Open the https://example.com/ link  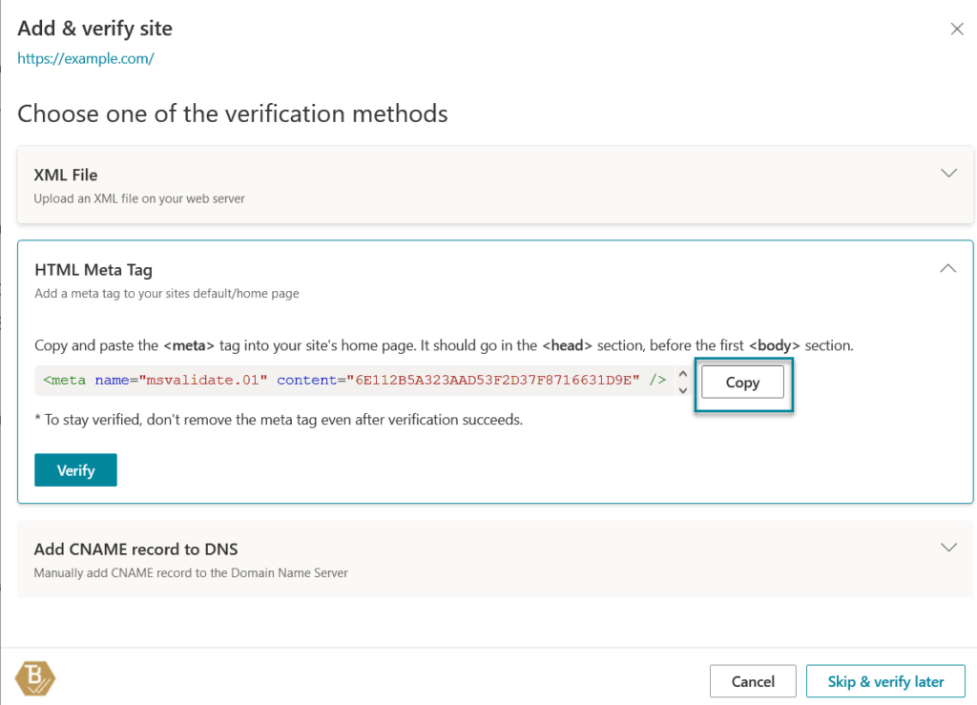point(85,58)
